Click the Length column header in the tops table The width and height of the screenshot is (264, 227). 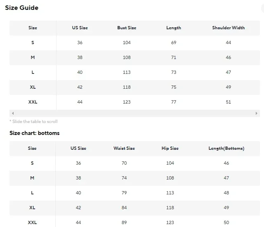[x=174, y=28]
